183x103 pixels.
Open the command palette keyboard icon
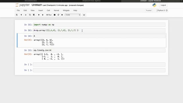pos(84,15)
